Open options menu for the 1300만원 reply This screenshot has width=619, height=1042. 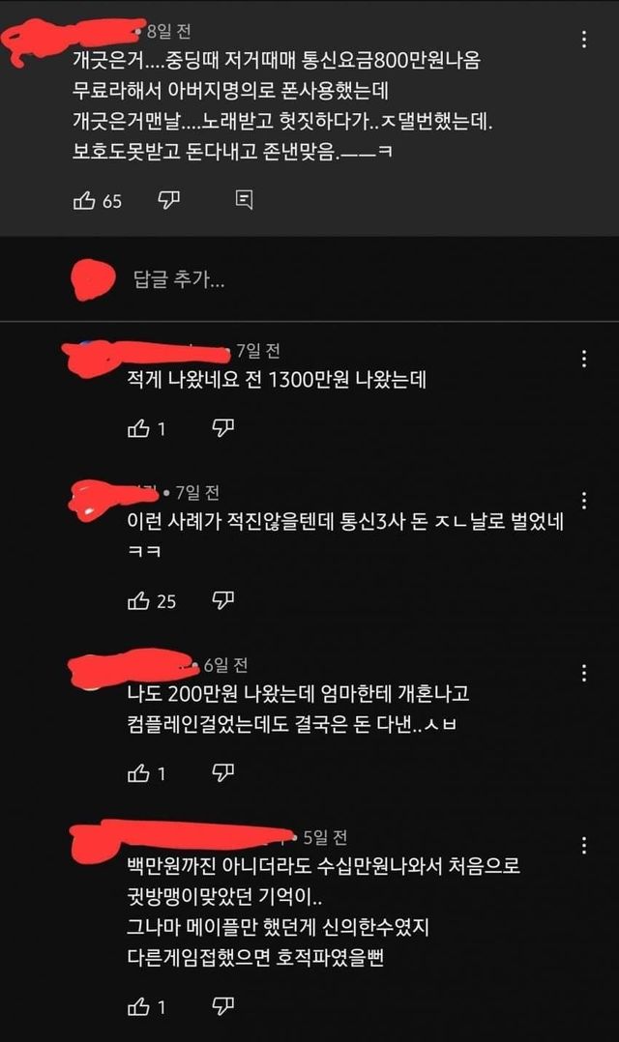click(x=584, y=359)
